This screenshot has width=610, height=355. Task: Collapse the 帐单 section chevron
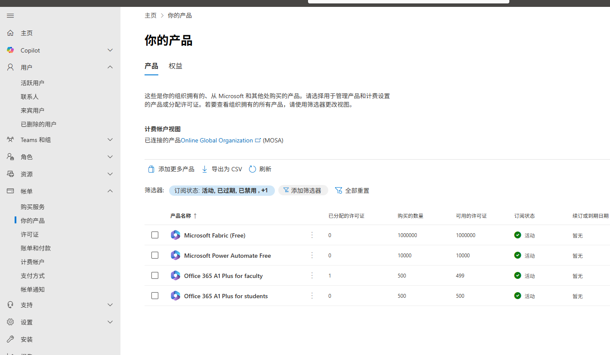tap(110, 191)
